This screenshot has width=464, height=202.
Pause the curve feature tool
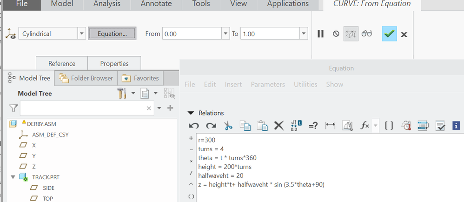pyautogui.click(x=320, y=34)
